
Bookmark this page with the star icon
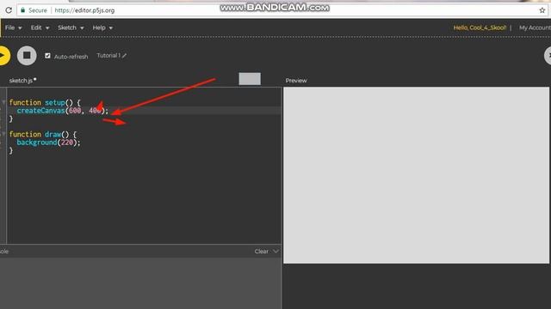tap(542, 10)
